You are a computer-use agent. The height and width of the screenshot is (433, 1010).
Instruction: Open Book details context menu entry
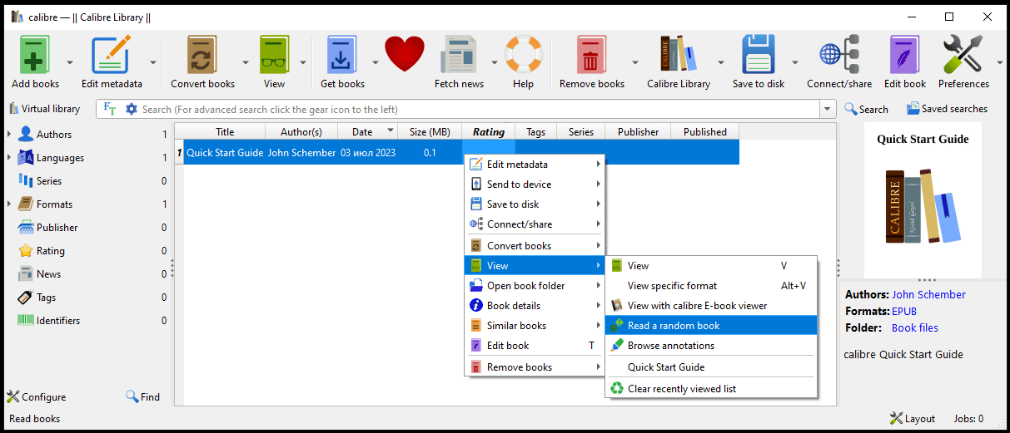(535, 305)
